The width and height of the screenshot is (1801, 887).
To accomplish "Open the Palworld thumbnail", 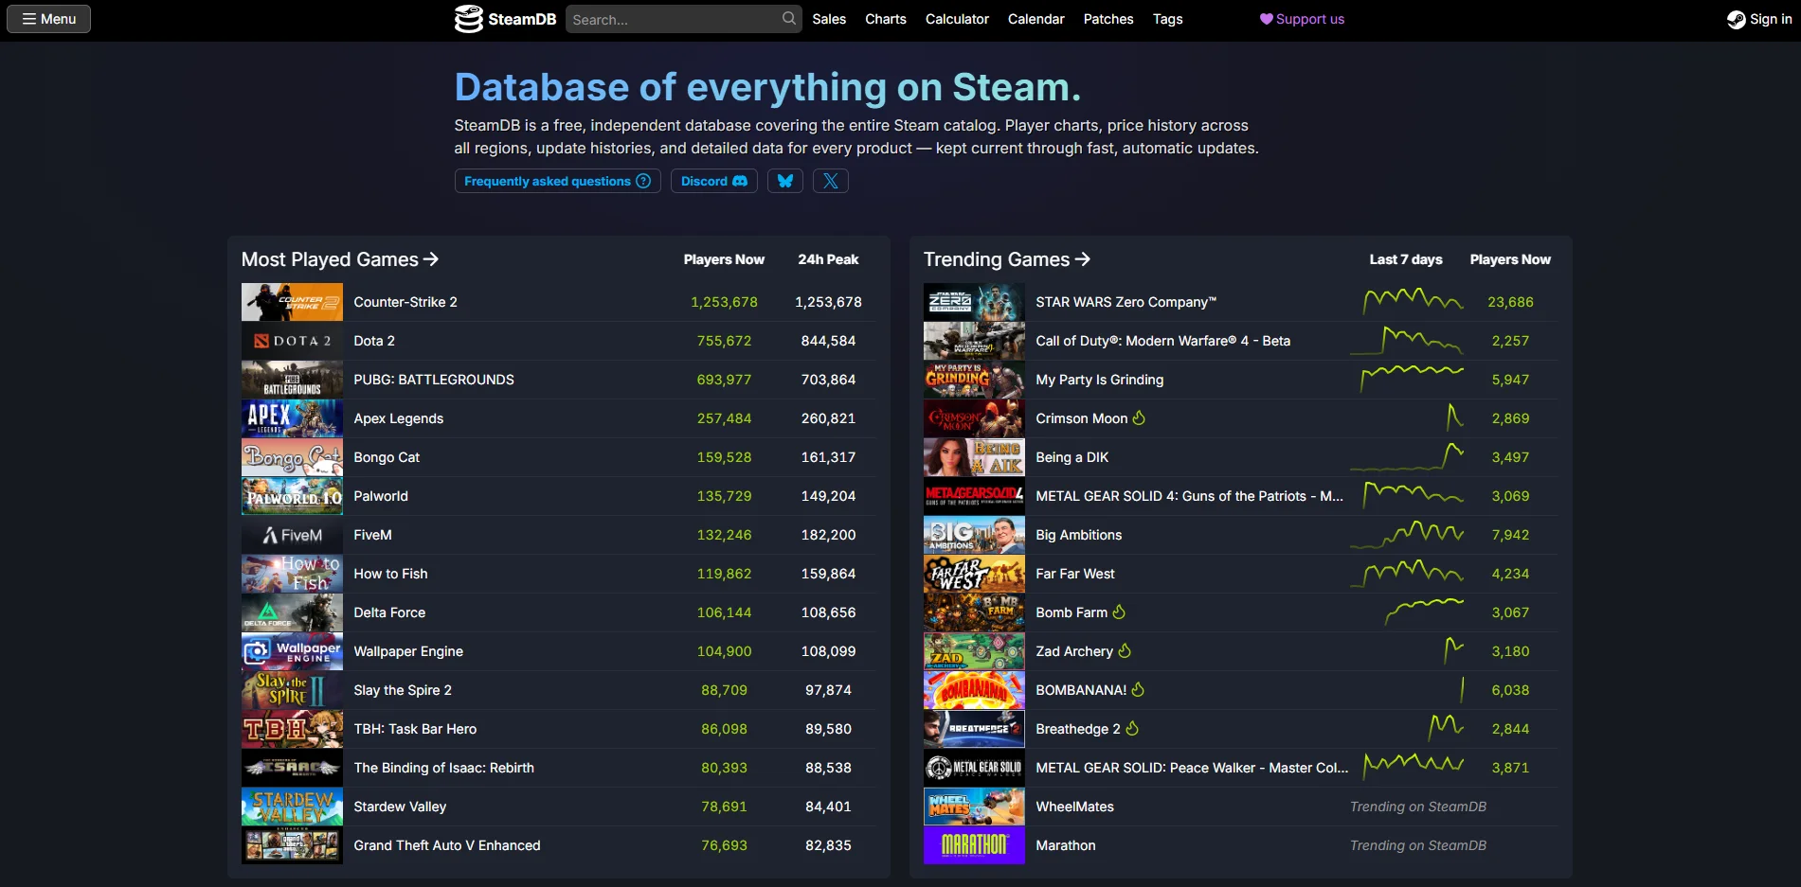I will pos(292,496).
